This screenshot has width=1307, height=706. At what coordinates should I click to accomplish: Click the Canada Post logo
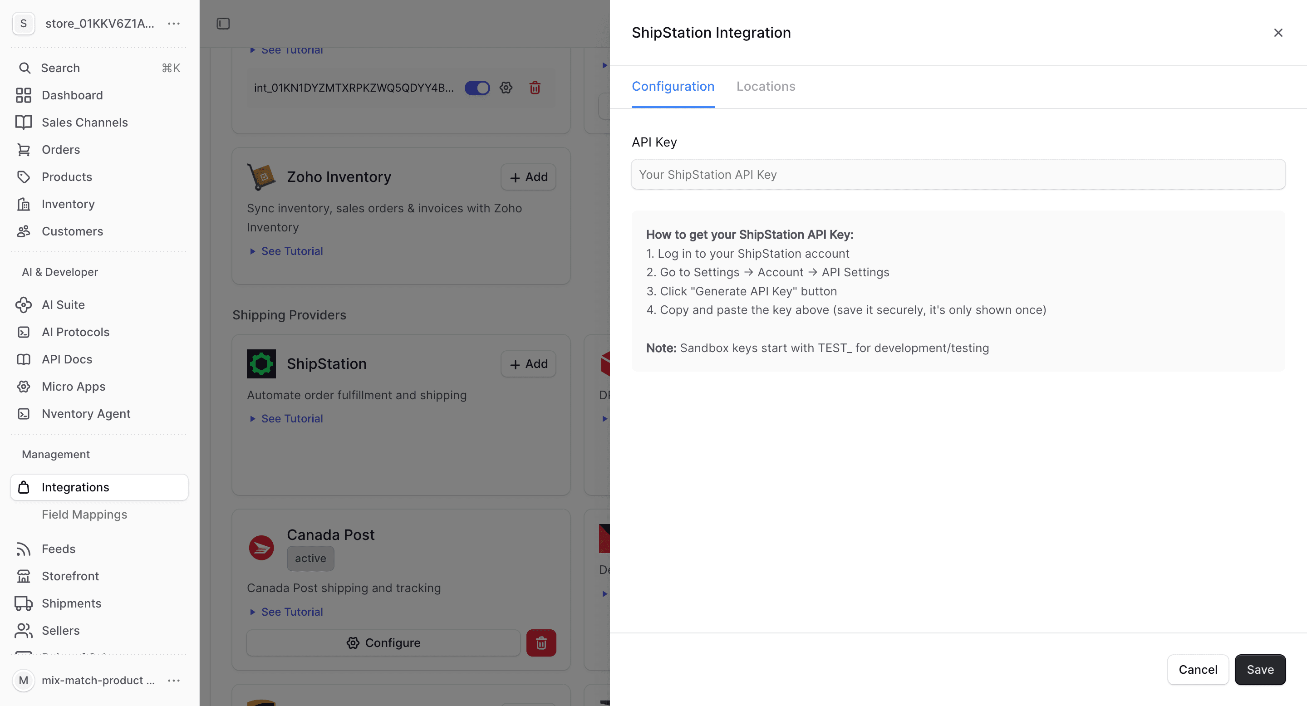[x=261, y=548]
